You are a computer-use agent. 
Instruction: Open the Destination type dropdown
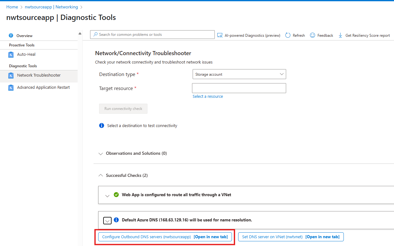pos(239,74)
